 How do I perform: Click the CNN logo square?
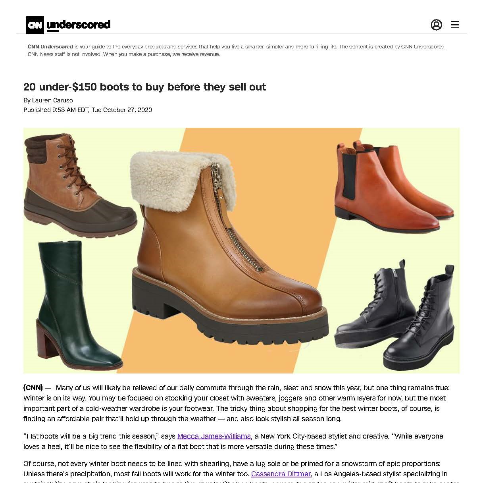coord(35,25)
